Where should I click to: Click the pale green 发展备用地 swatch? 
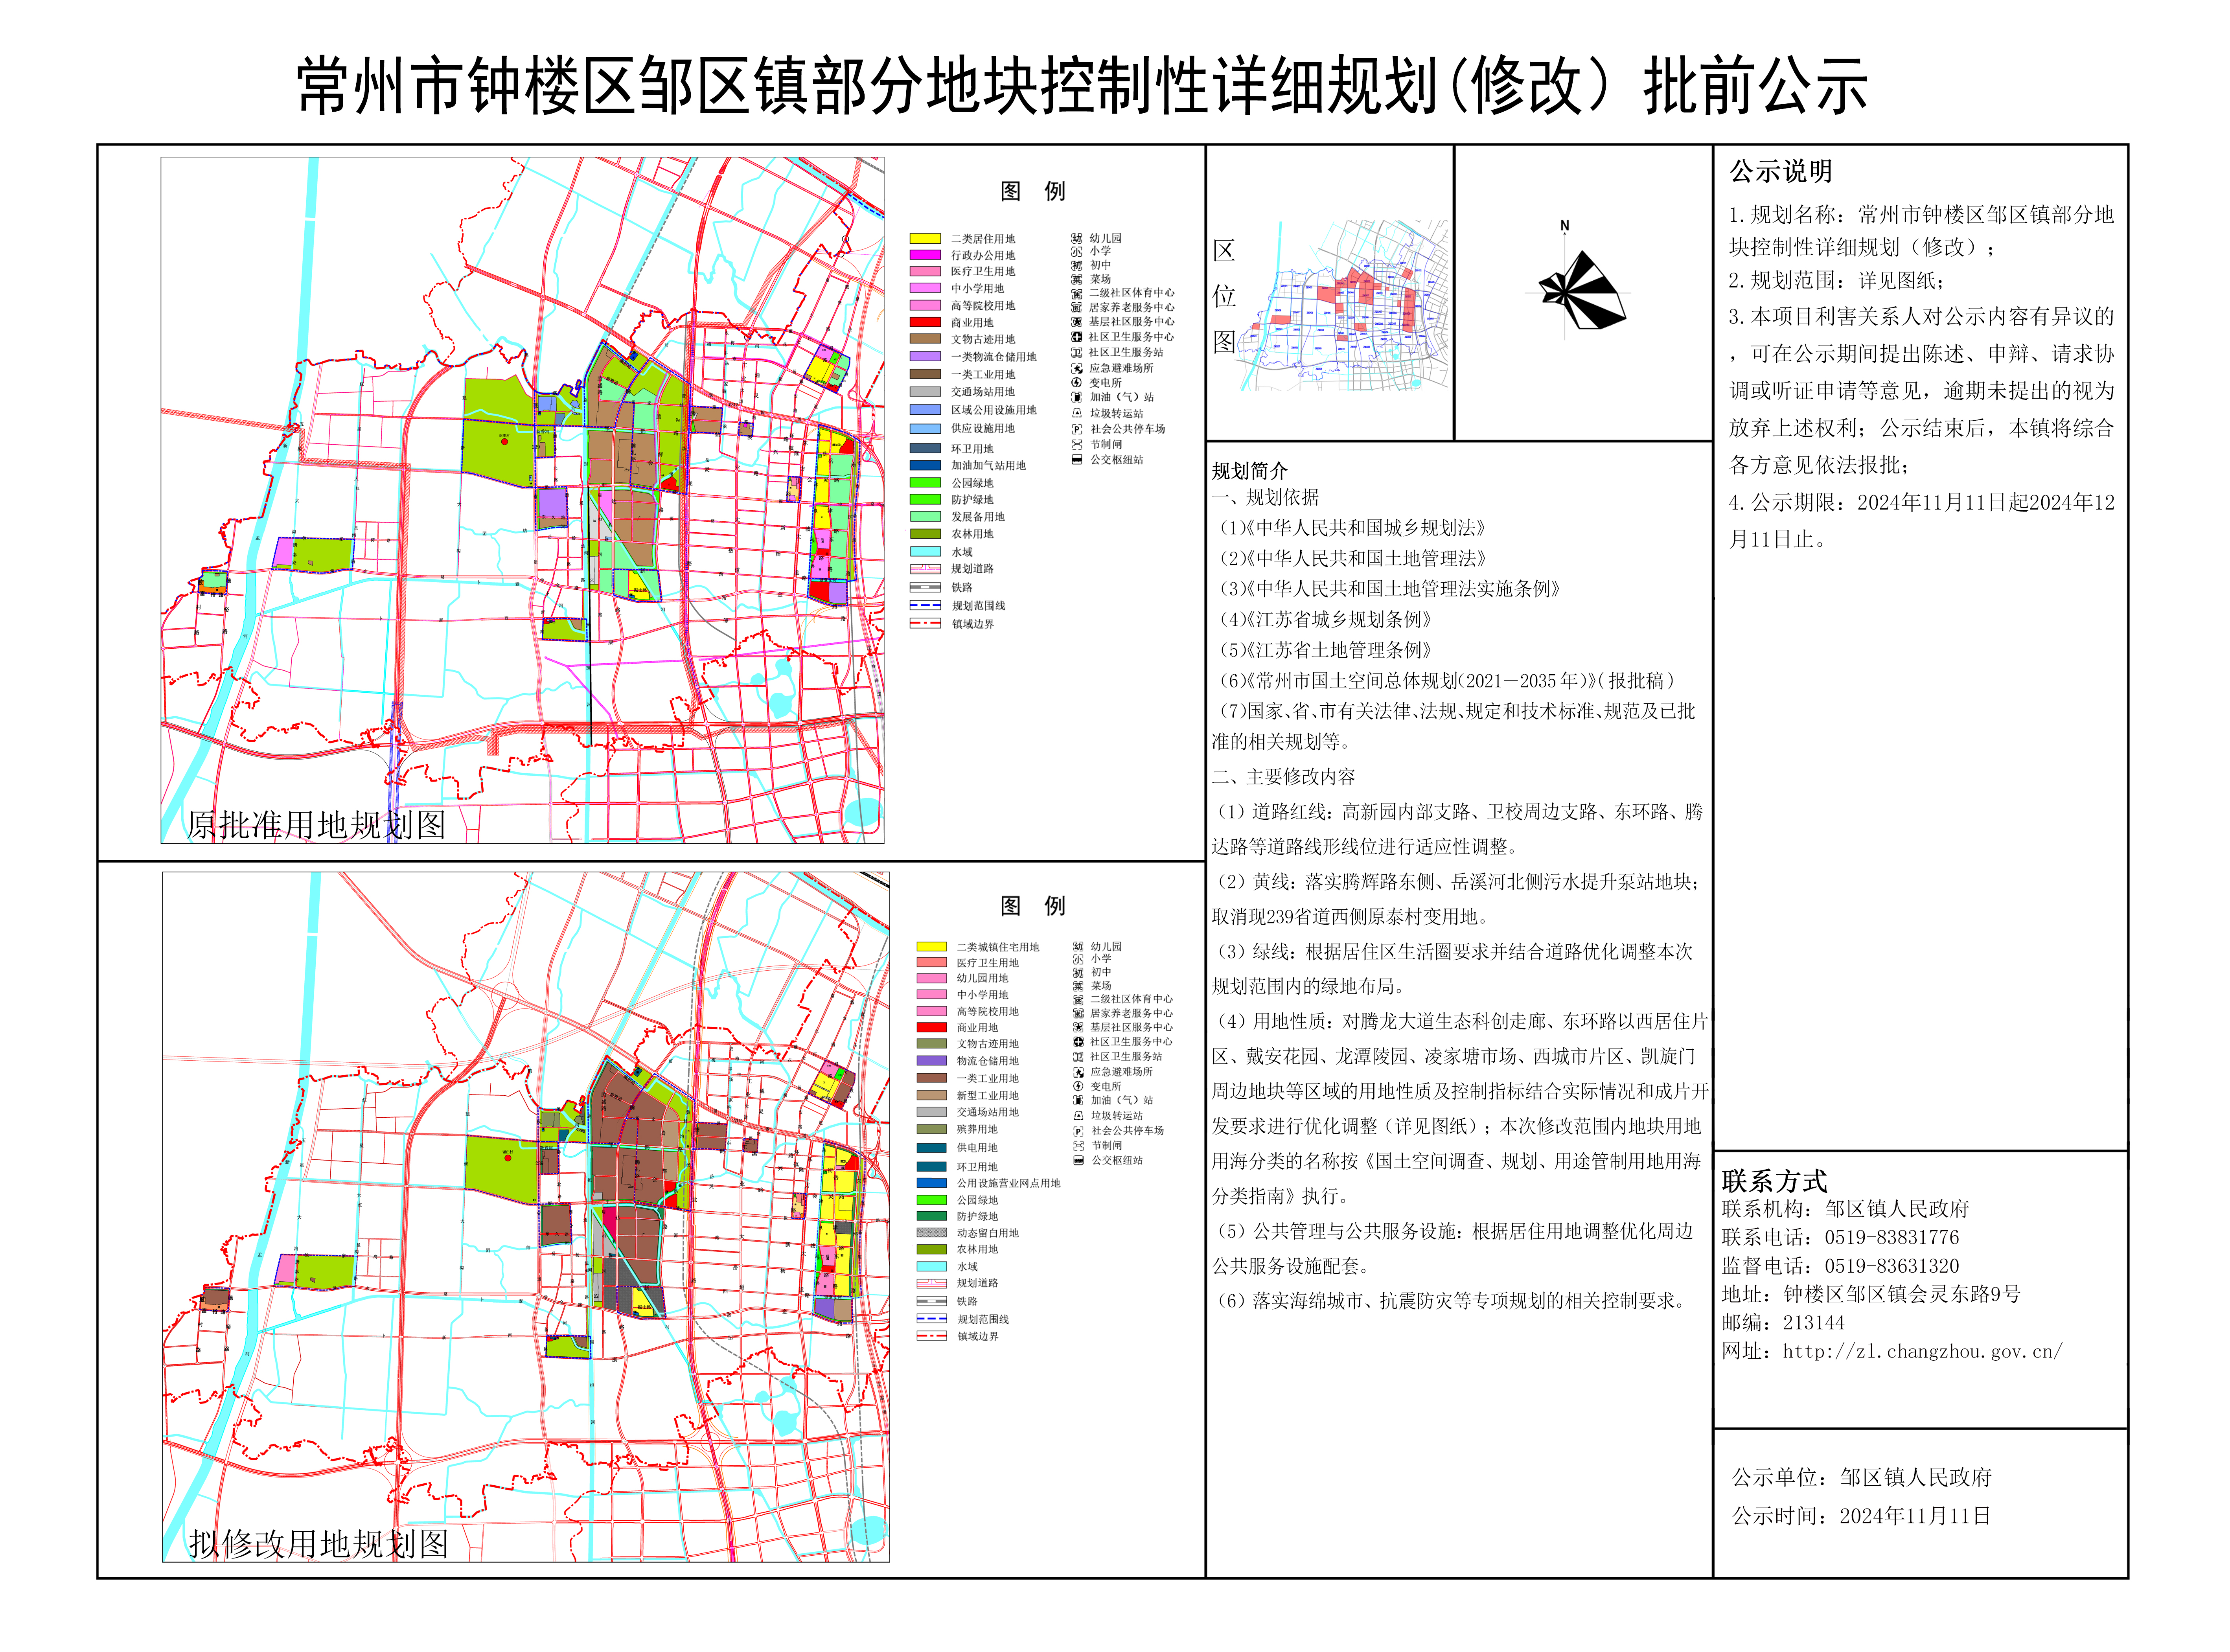tap(925, 517)
